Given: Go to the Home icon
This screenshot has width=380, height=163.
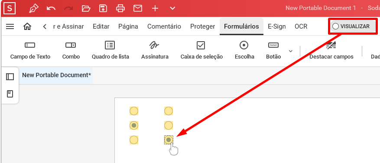Looking at the screenshot, I should pos(27,26).
